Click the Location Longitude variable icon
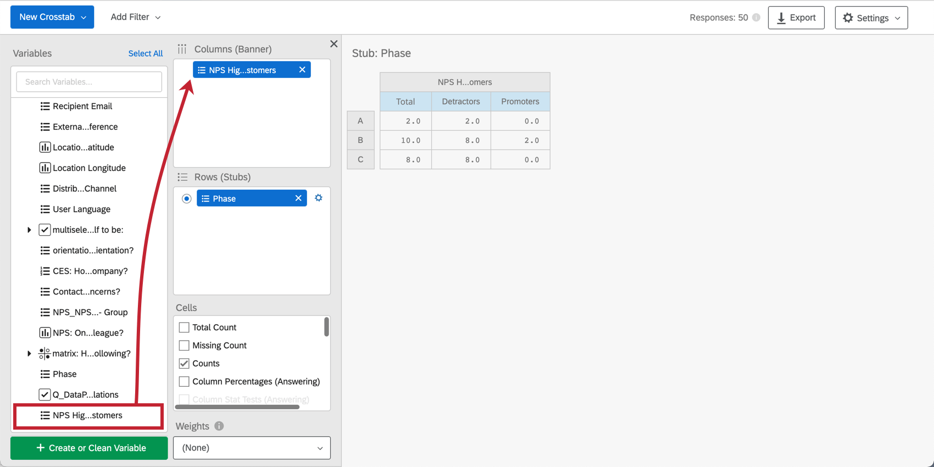This screenshot has height=467, width=934. pos(45,168)
